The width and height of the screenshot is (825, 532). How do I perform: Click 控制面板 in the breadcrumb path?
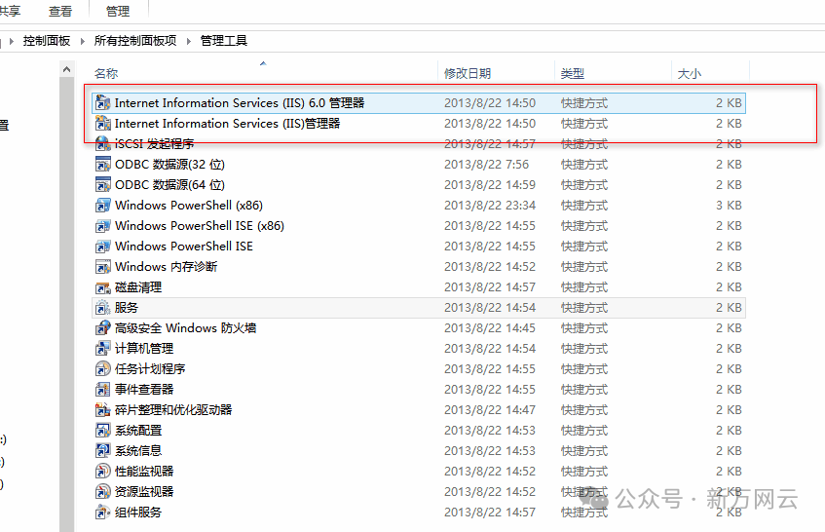click(47, 41)
